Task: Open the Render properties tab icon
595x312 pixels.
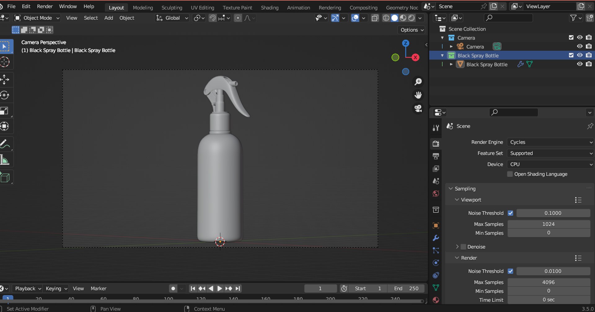Action: pos(436,143)
